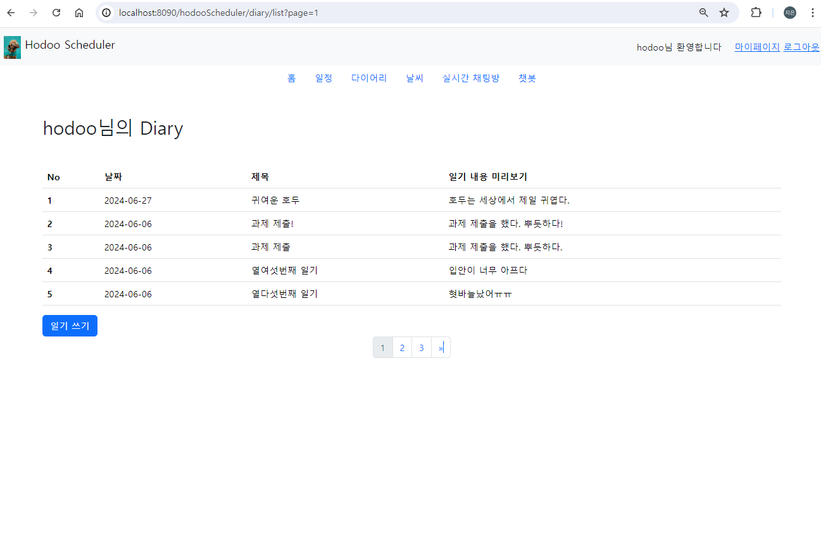Go to pagination page 3
821x549 pixels.
click(422, 348)
